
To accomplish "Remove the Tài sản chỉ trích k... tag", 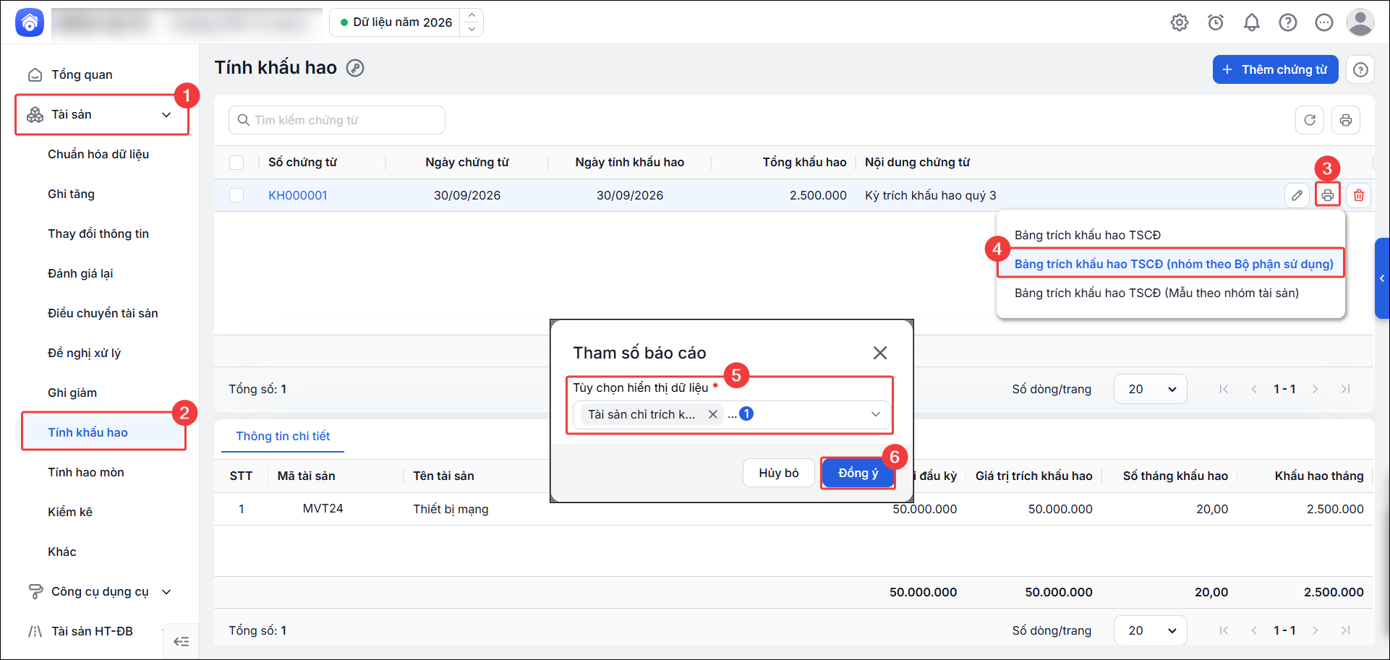I will 713,414.
